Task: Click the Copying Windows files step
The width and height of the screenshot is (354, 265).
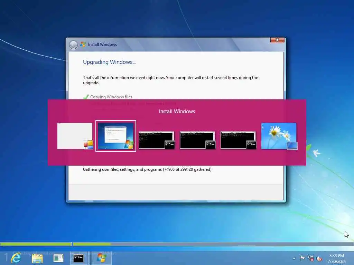Action: tap(111, 97)
